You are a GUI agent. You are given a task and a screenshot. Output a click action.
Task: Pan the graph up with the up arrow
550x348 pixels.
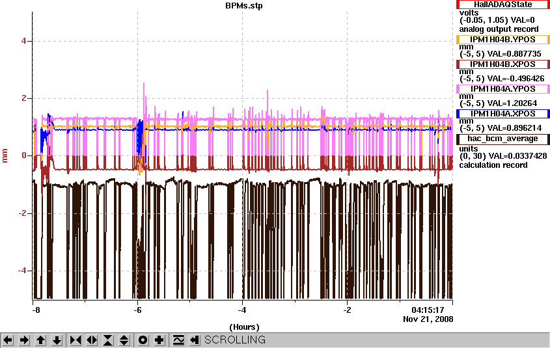pos(41,340)
